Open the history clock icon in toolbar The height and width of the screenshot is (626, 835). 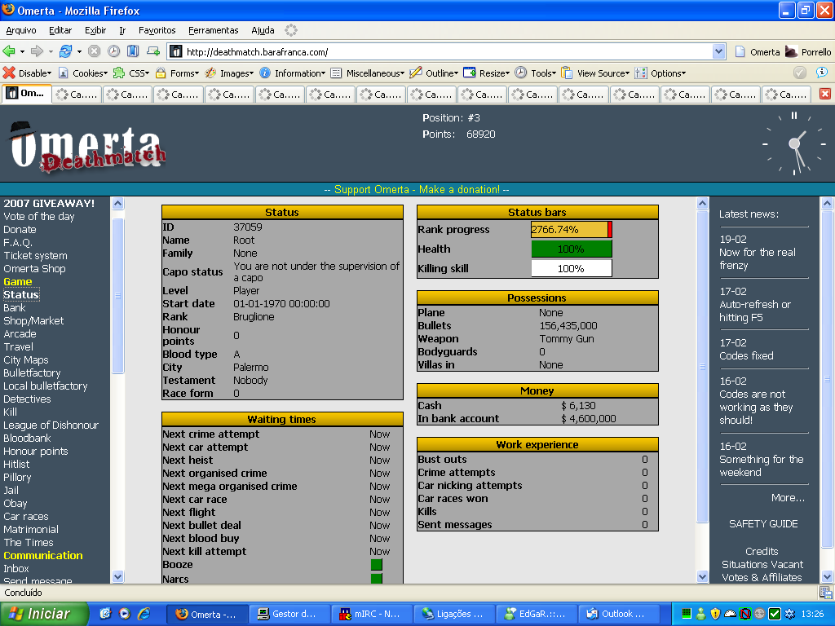click(x=113, y=51)
